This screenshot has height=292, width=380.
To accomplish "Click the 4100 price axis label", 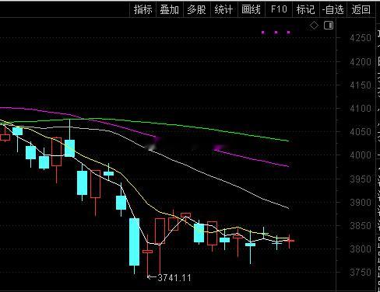I will coord(361,109).
